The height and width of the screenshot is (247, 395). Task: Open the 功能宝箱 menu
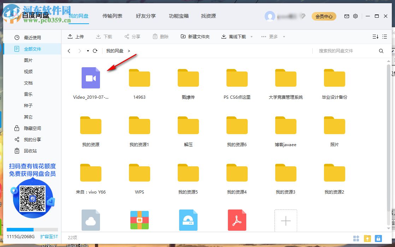(178, 16)
